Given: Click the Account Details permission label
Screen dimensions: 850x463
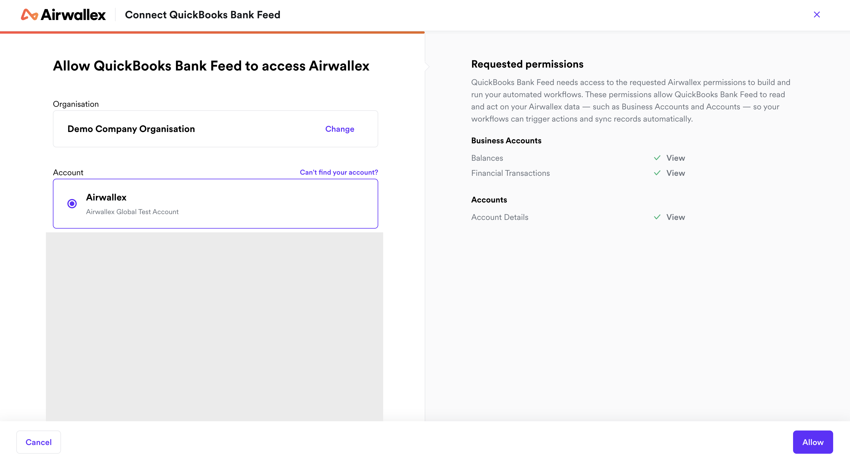Looking at the screenshot, I should [500, 217].
